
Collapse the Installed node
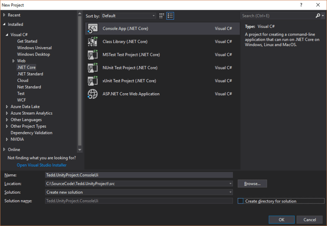[x=4, y=24]
